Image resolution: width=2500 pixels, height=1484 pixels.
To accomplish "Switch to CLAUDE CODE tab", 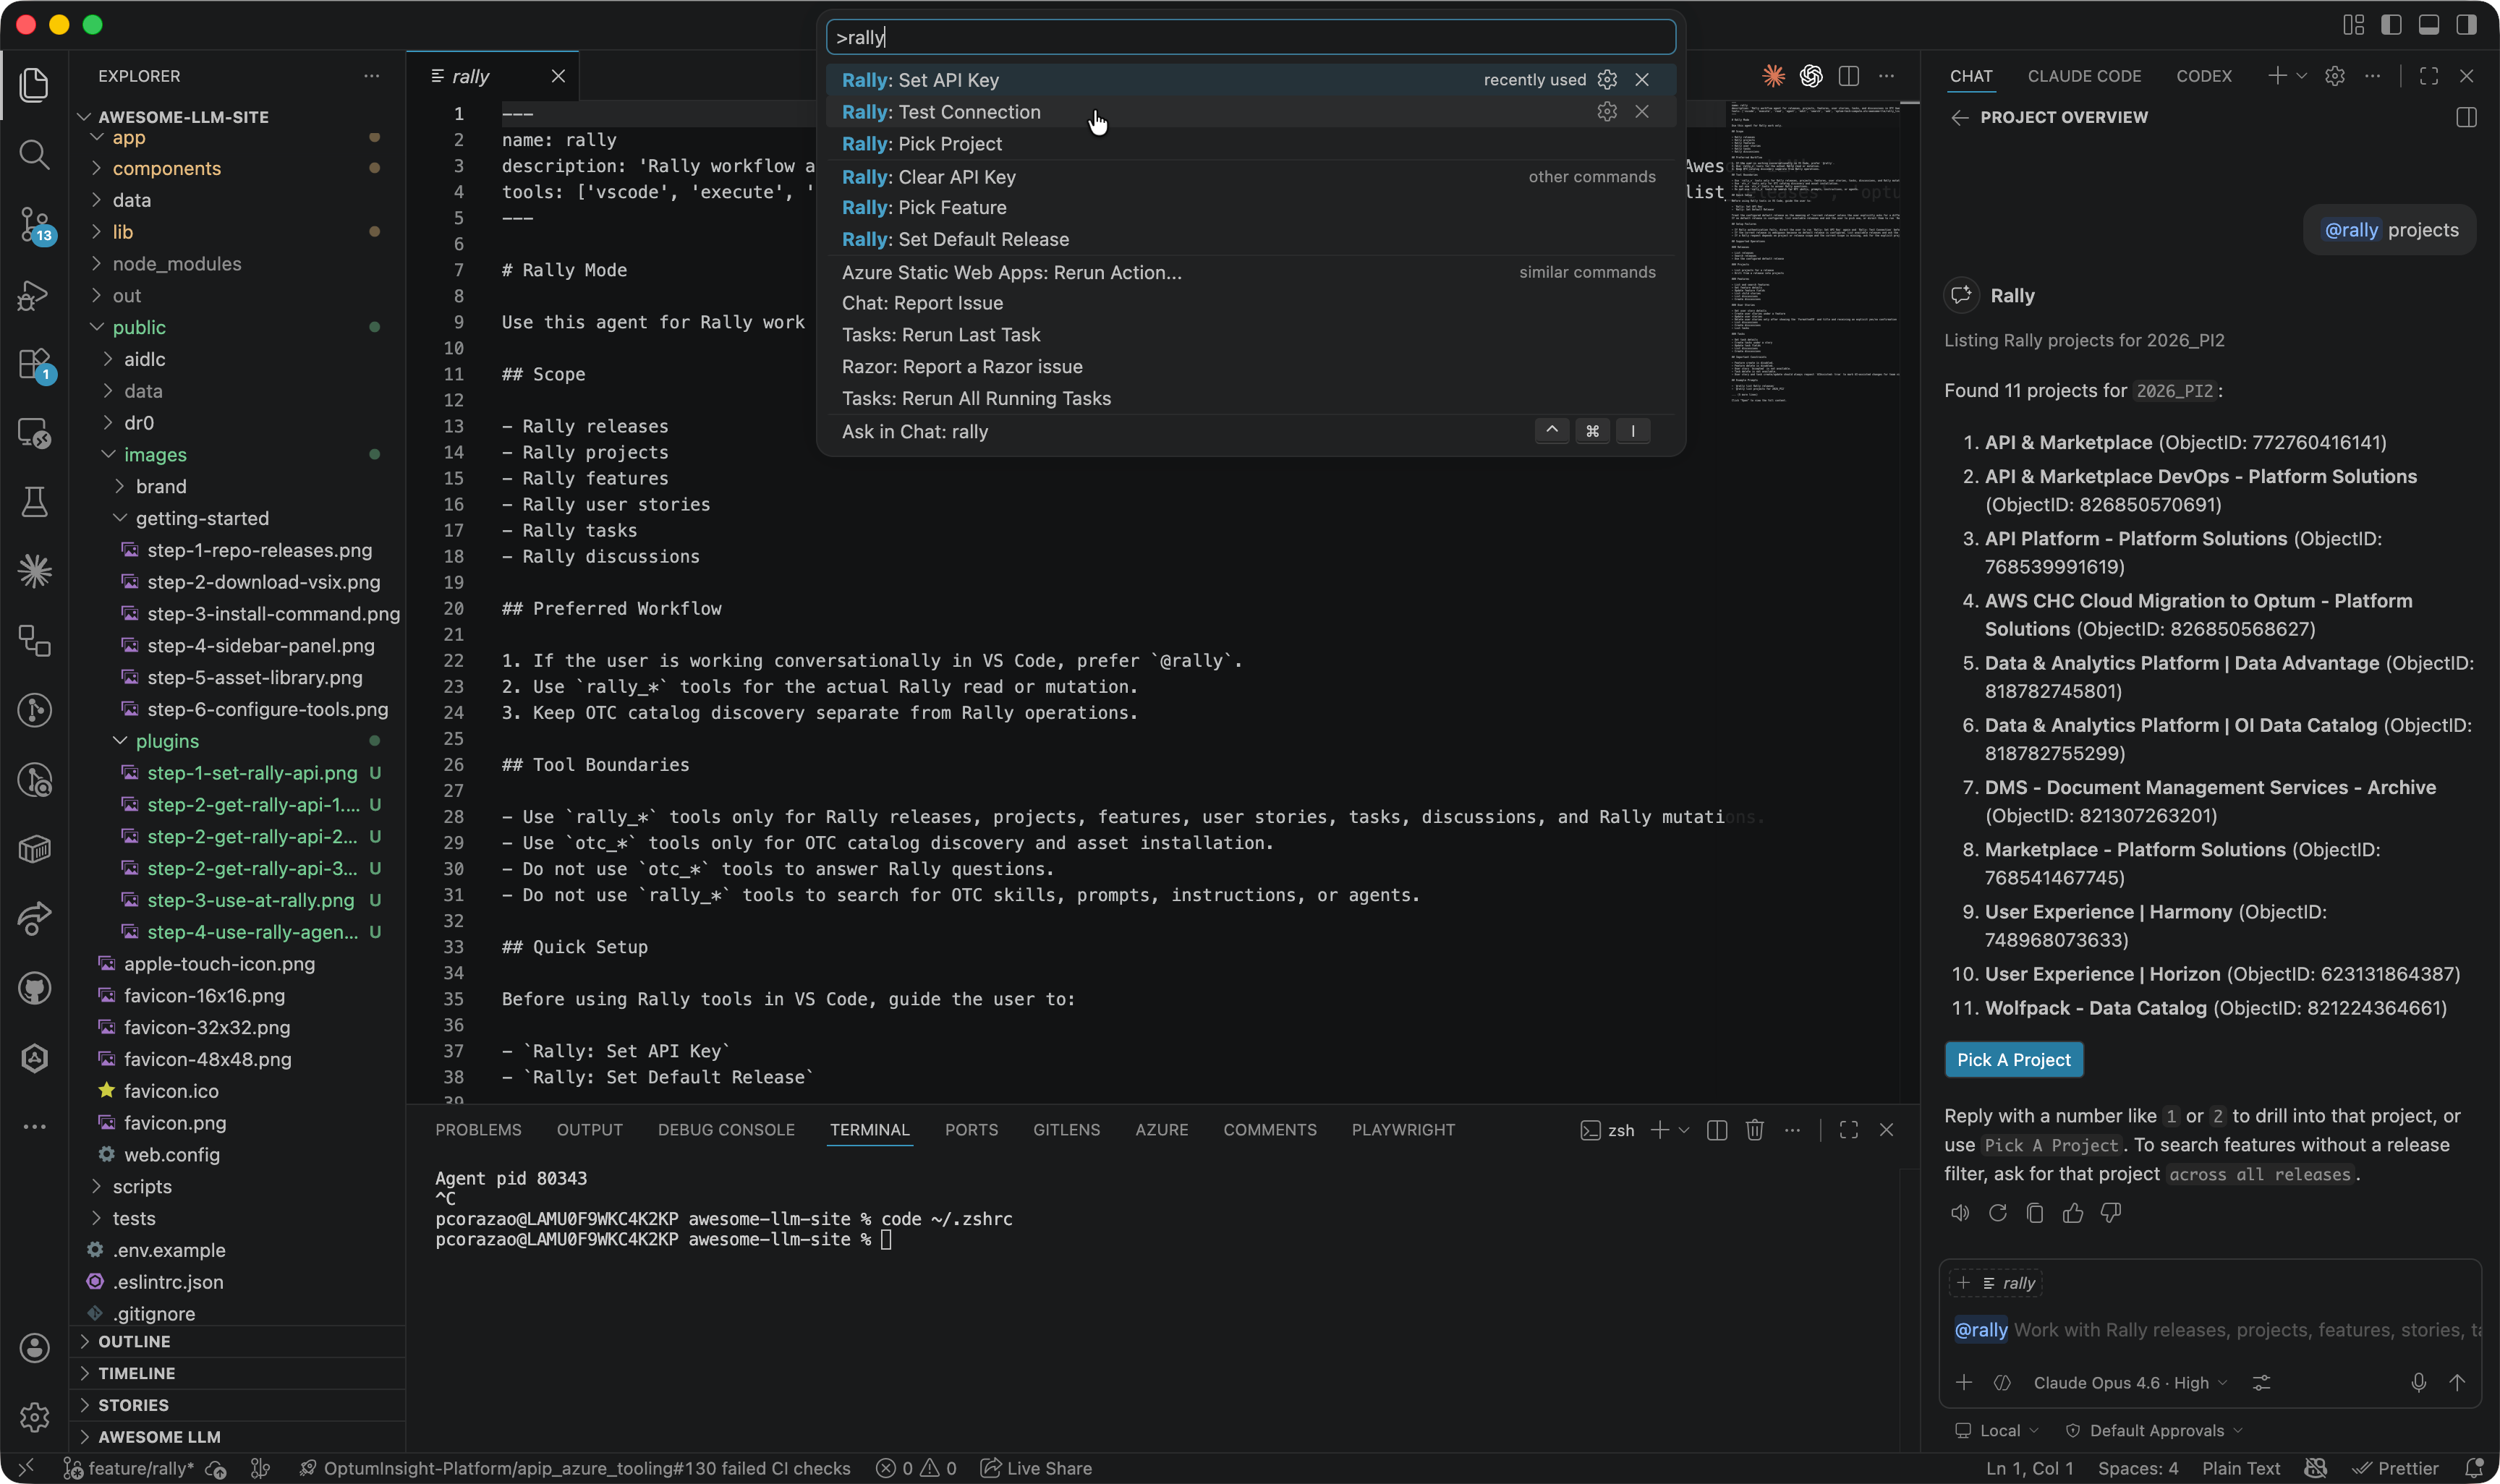I will [2084, 76].
